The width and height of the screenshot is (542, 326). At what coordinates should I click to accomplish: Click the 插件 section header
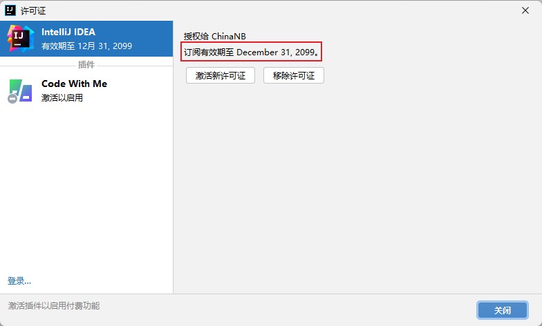(x=86, y=65)
